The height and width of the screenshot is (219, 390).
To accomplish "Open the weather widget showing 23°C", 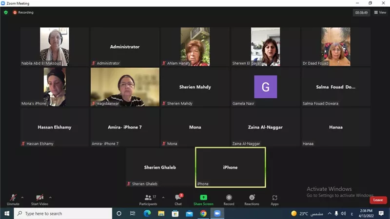I will (307, 214).
